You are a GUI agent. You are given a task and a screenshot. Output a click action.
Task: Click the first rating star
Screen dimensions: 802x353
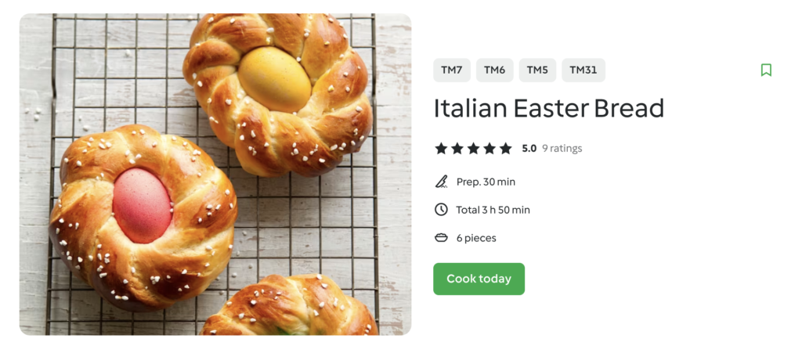[441, 149]
